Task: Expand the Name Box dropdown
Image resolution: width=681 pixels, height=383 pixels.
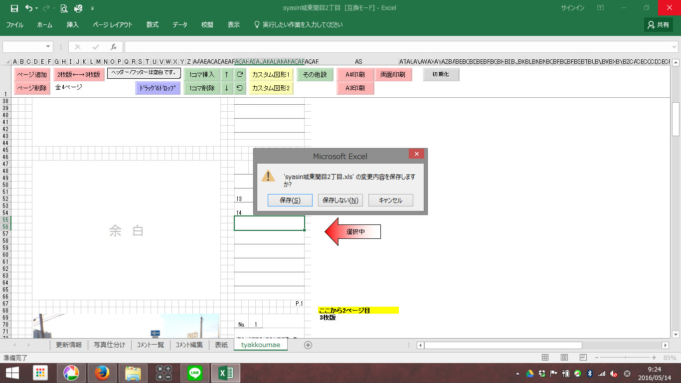Action: 48,47
